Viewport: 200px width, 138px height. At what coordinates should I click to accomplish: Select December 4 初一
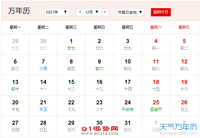[156, 44]
